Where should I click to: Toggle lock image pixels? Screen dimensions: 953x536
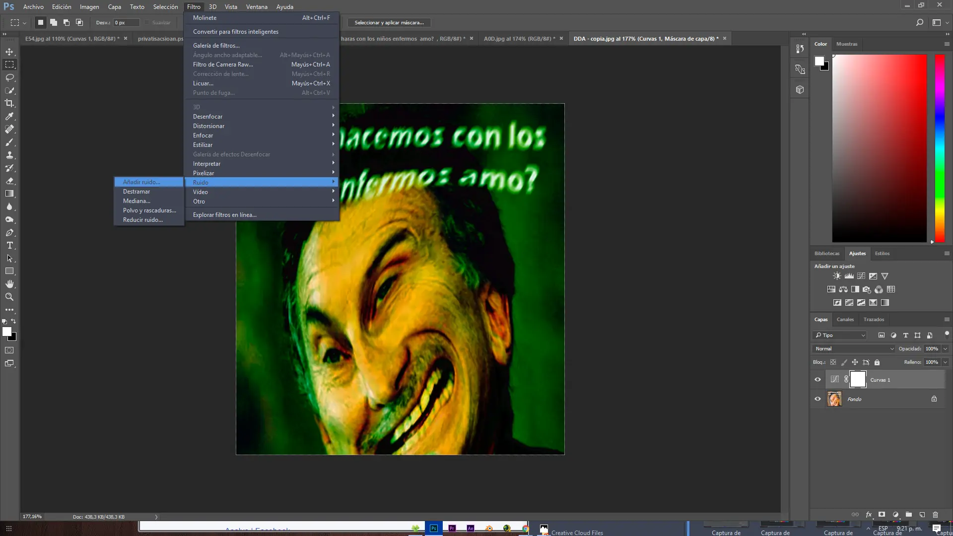point(844,362)
